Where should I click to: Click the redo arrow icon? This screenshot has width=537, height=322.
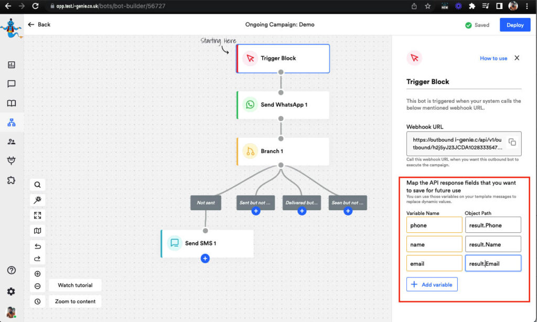[38, 258]
